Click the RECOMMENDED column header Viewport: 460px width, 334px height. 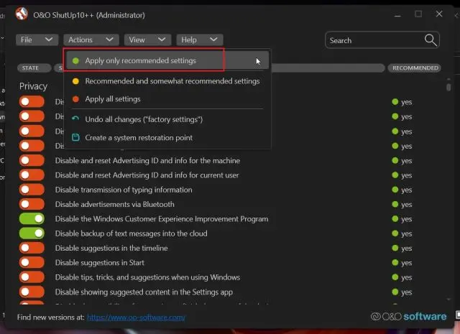tap(415, 68)
